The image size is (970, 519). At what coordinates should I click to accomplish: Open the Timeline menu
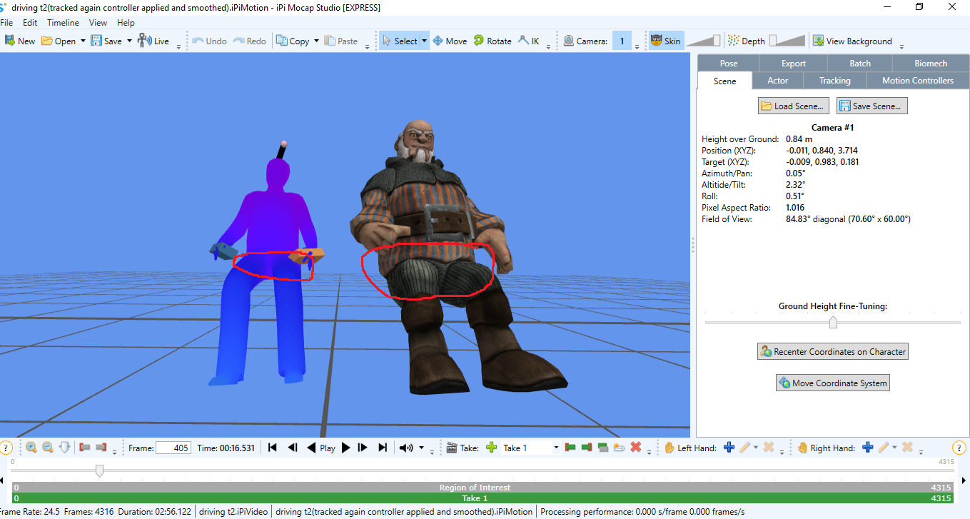(63, 23)
